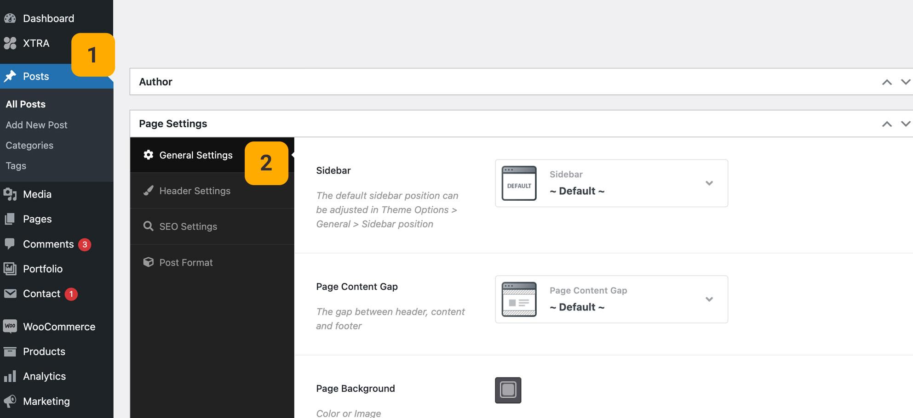Screen dimensions: 913x418
Task: Open the Post Format tab
Action: (186, 262)
